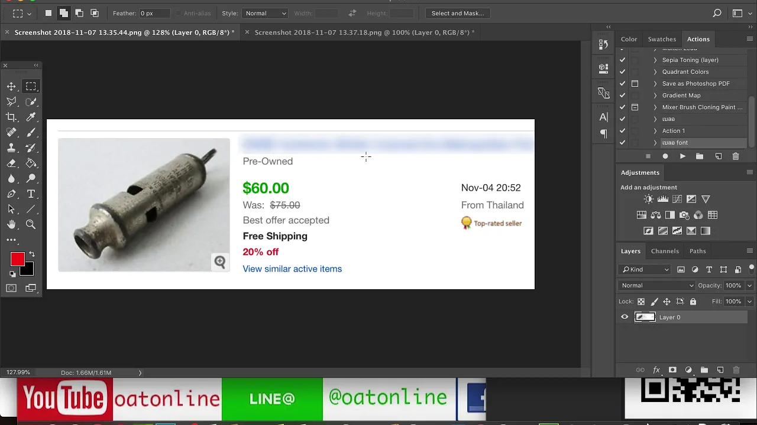This screenshot has height=425, width=757.
Task: Toggle Quick Mask mode
Action: [11, 288]
